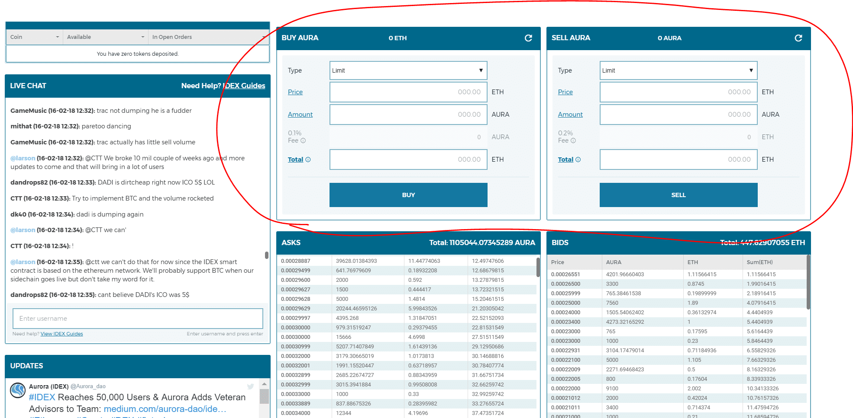
Task: Open the IDEX Guides help link
Action: coord(244,86)
